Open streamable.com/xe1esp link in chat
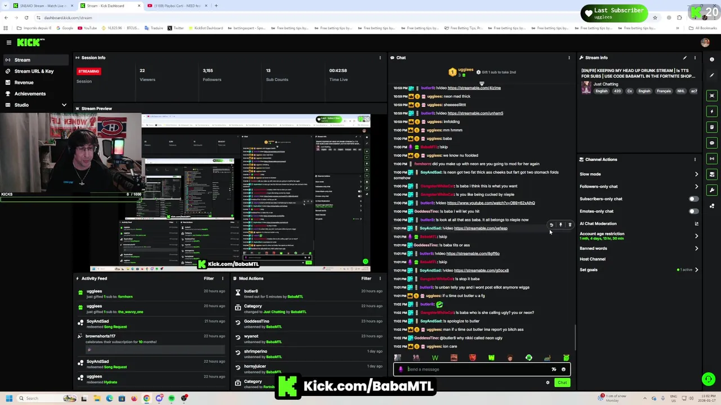The width and height of the screenshot is (721, 405). click(x=480, y=228)
